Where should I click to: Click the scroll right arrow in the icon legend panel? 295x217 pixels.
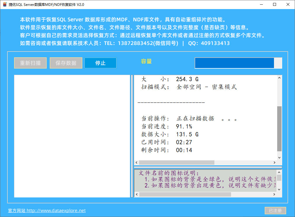pos(274,195)
